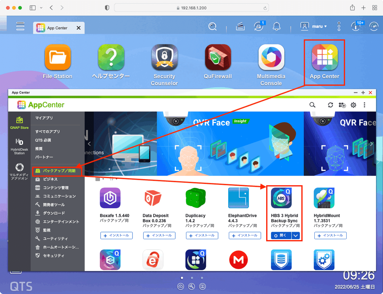Open the QTS main hamburger menu
Screen dimensions: 383x294
pos(20,26)
